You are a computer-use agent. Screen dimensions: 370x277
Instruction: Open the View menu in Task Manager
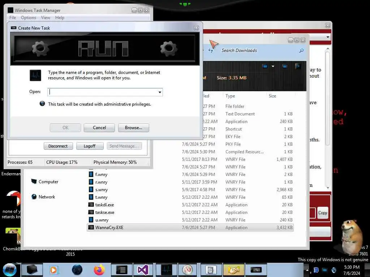[46, 18]
